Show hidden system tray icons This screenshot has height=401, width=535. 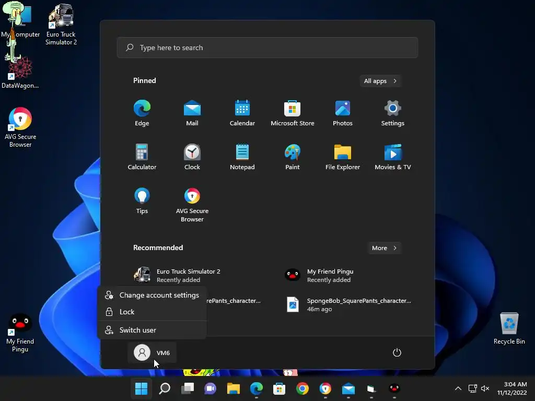tap(458, 388)
